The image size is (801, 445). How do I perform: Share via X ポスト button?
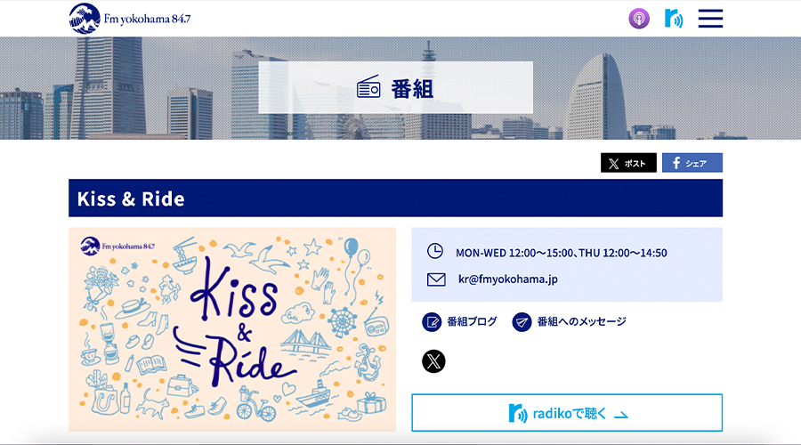(x=628, y=163)
